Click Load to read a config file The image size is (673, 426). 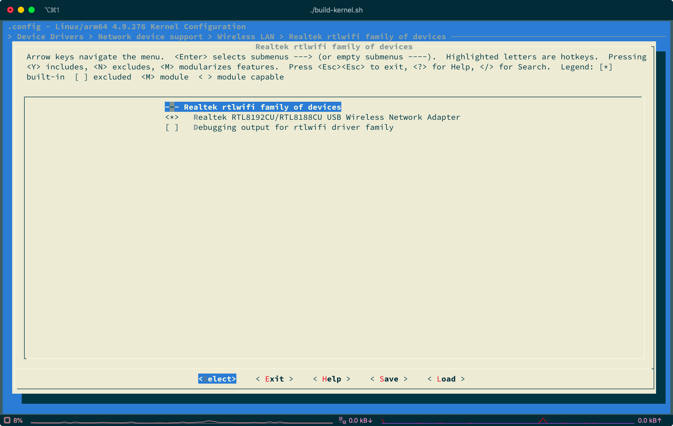(446, 379)
